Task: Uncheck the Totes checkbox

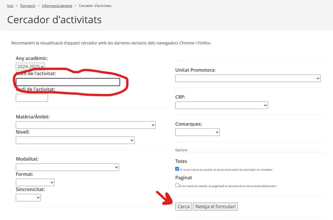Action: pos(177,169)
